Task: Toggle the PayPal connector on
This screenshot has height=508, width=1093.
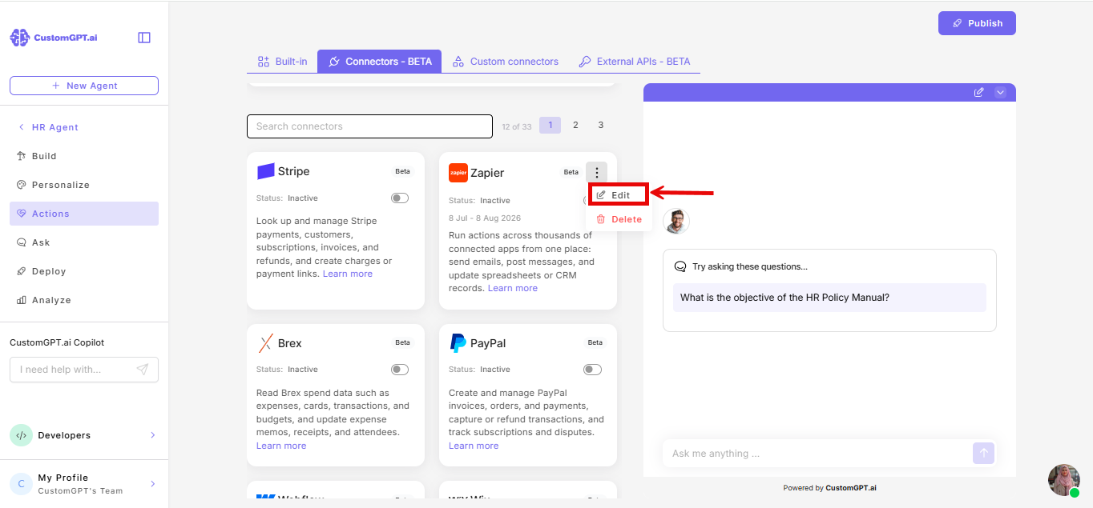Action: [592, 370]
